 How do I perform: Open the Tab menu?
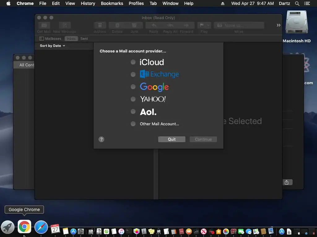pos(153,3)
